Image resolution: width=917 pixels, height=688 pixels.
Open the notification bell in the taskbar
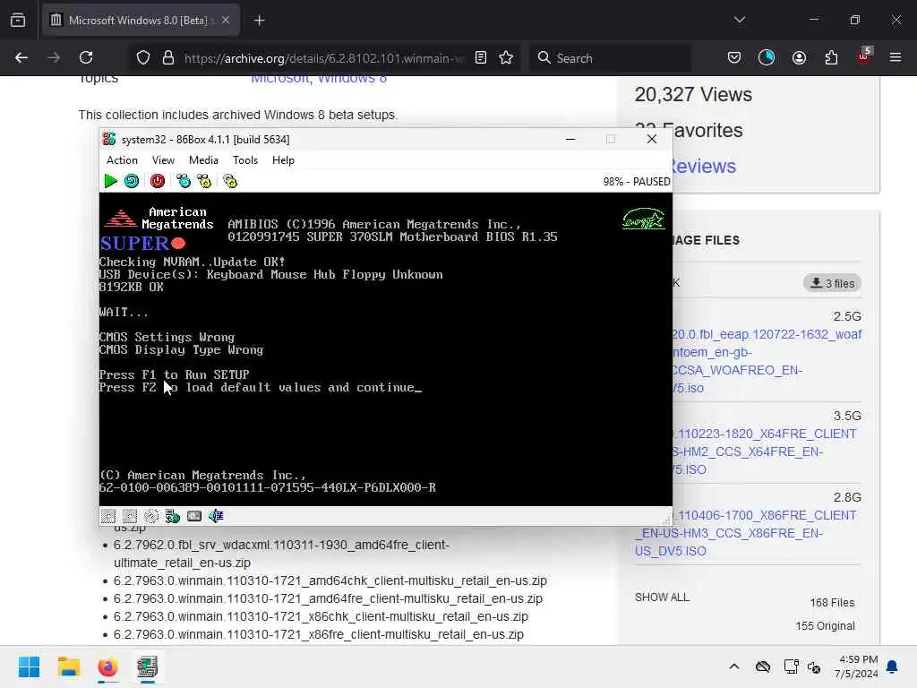pos(893,666)
